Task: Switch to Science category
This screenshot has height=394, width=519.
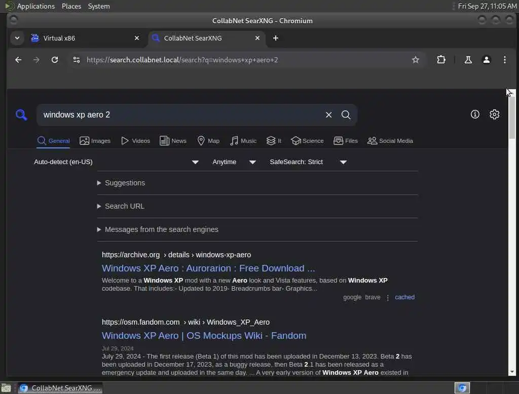Action: (307, 141)
